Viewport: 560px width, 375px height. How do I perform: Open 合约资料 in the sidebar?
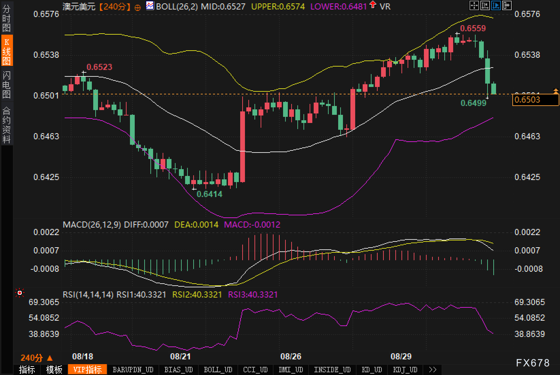6,125
